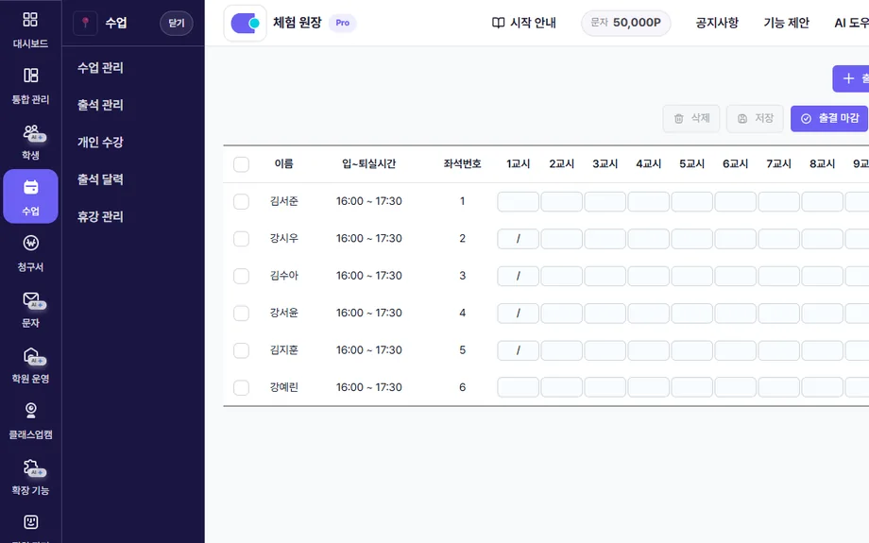Click 김서준's 8교시 attendance cell
This screenshot has width=869, height=543.
tap(823, 202)
